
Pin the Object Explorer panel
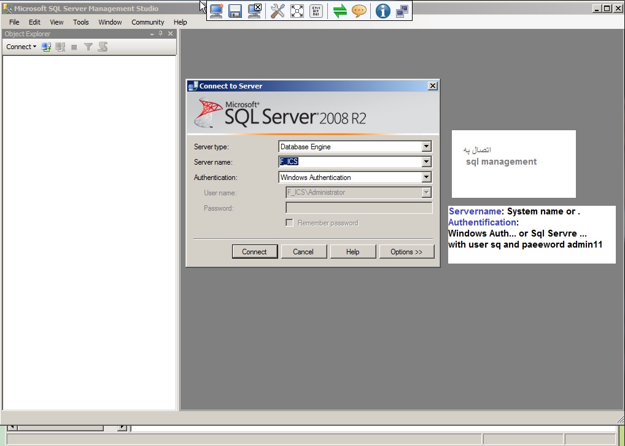(161, 34)
